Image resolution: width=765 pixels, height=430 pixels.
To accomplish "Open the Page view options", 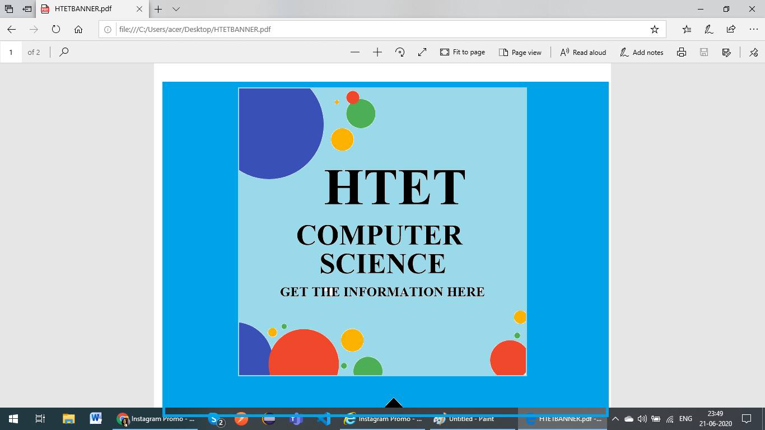I will click(520, 52).
